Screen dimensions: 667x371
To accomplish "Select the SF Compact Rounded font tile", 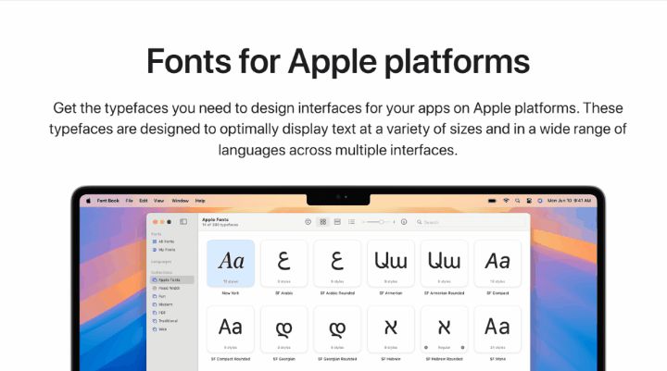I will [x=231, y=329].
